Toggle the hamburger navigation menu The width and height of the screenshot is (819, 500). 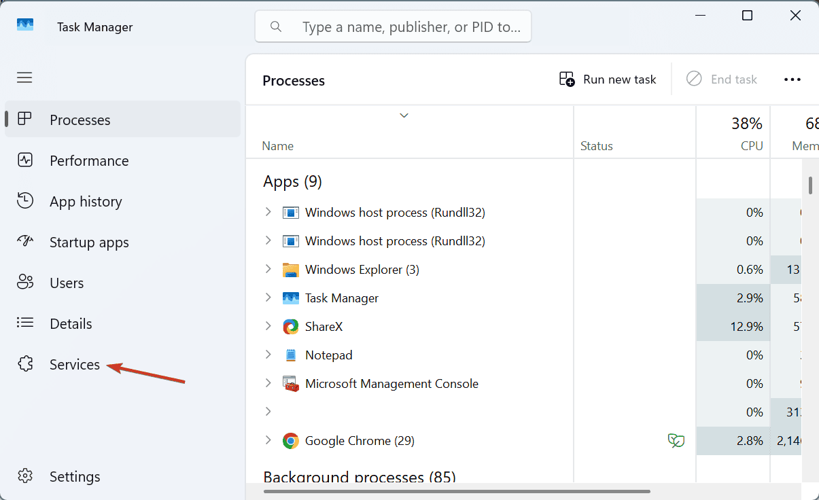point(24,77)
